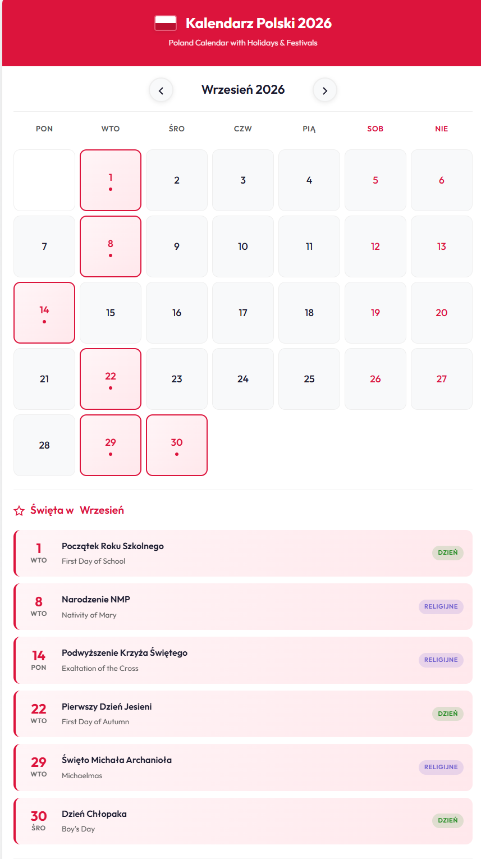Select day 8 in the calendar grid

pyautogui.click(x=111, y=246)
